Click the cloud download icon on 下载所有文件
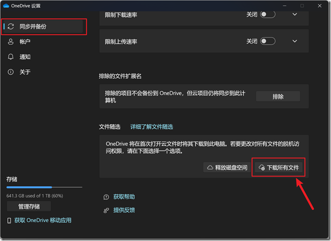331x241 pixels. pos(262,167)
